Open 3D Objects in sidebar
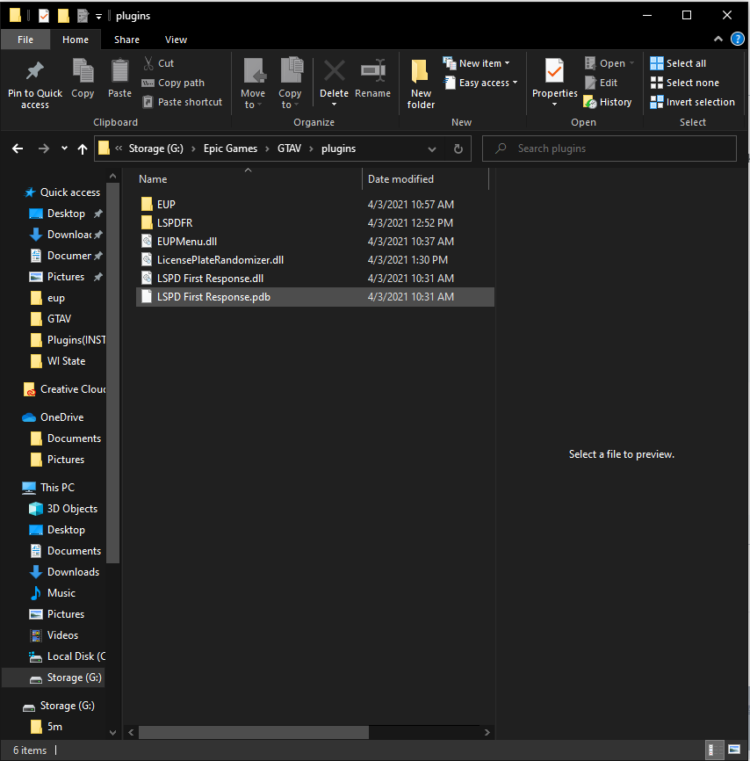The width and height of the screenshot is (750, 761). point(63,509)
